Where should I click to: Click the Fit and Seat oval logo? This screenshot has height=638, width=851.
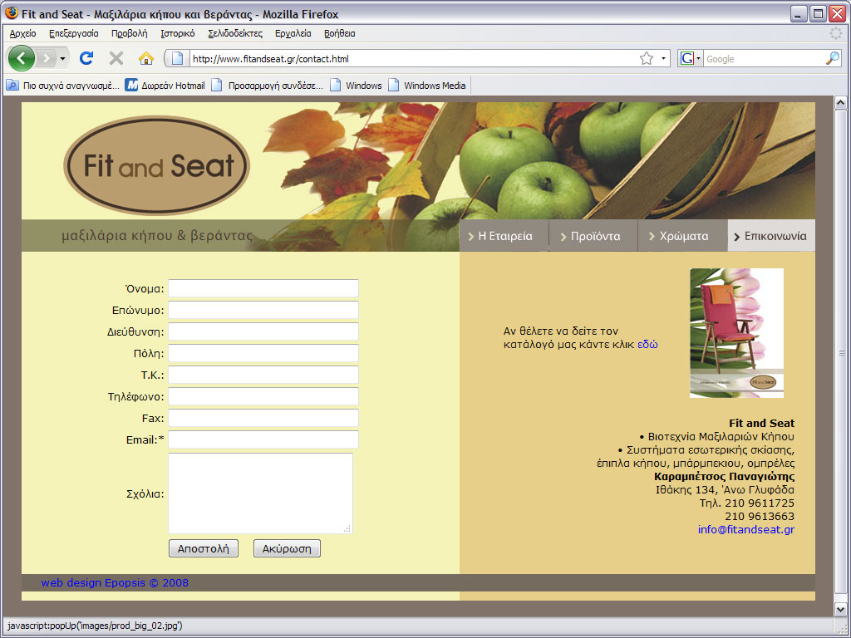156,165
